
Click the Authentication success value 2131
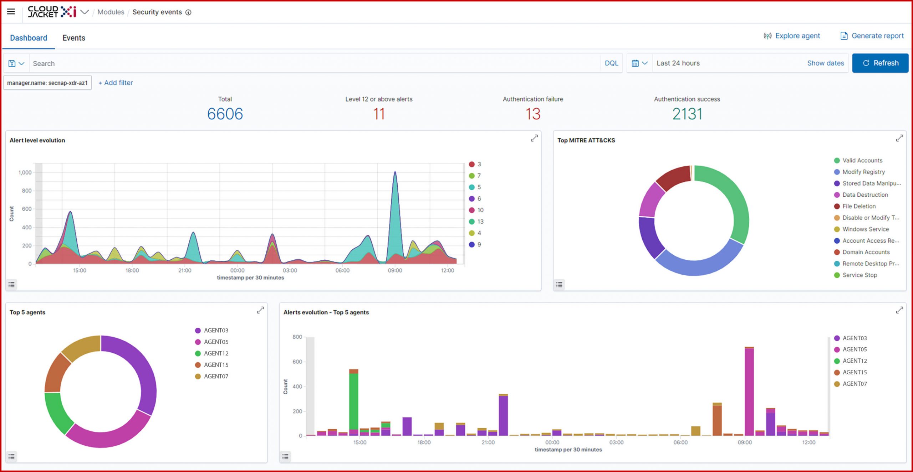coord(687,114)
